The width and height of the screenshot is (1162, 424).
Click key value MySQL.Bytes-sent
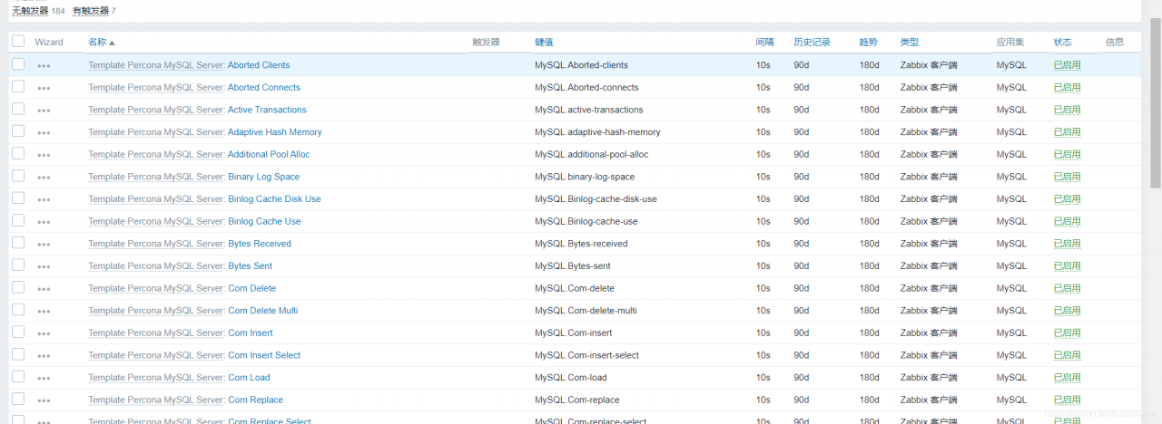pos(575,266)
